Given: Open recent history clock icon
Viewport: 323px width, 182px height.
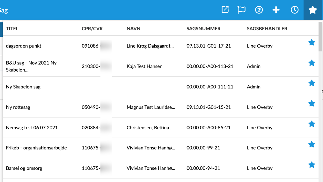Looking at the screenshot, I should 295,10.
